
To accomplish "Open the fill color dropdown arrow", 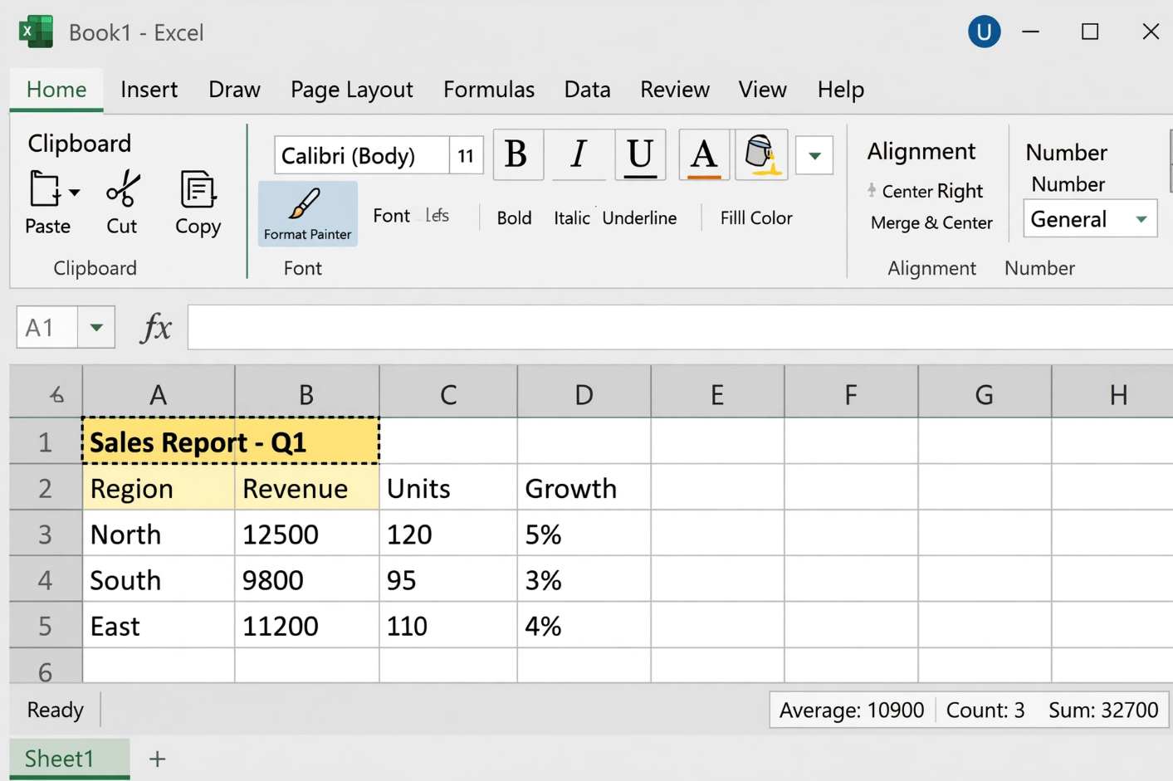I will tap(814, 155).
